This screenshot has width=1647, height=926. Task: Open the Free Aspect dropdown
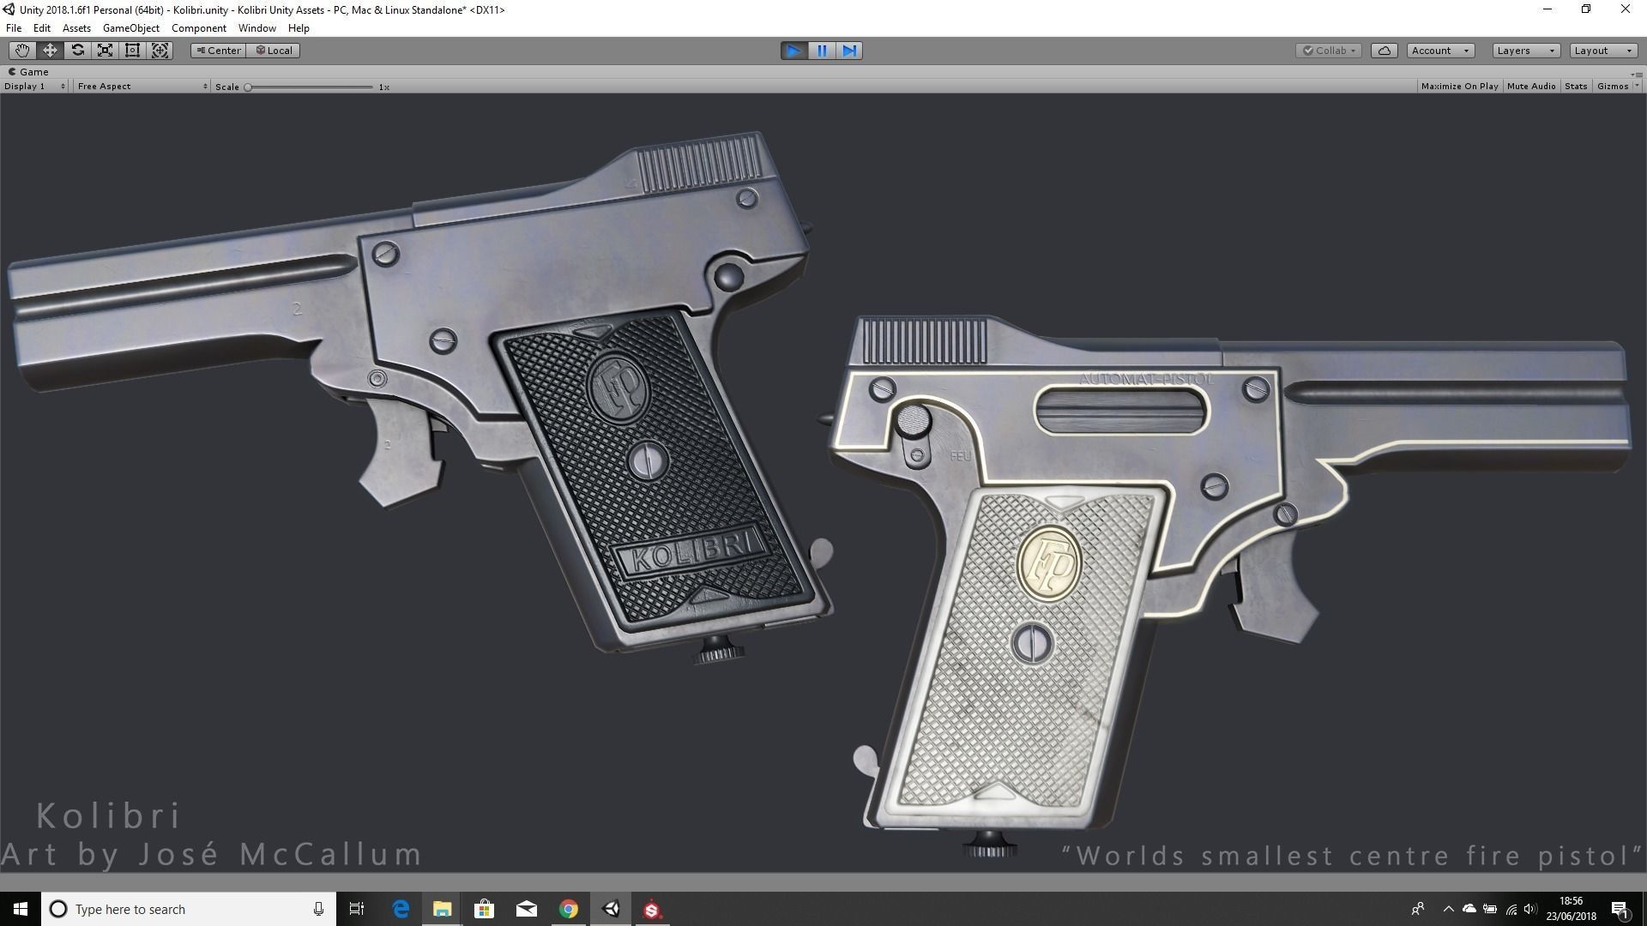142,87
